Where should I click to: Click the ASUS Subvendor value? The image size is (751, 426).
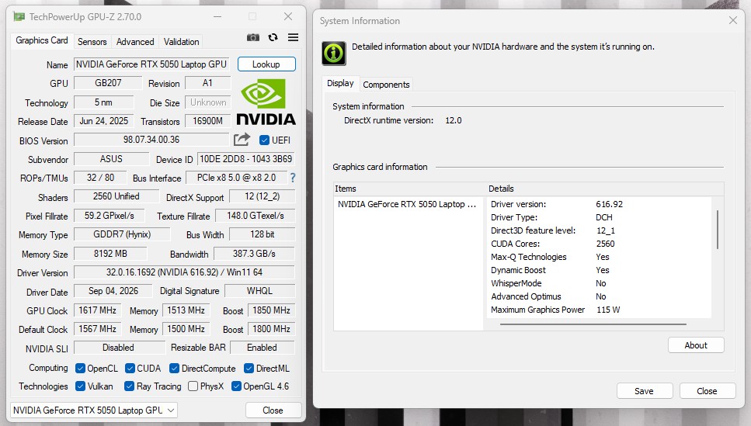pos(111,159)
